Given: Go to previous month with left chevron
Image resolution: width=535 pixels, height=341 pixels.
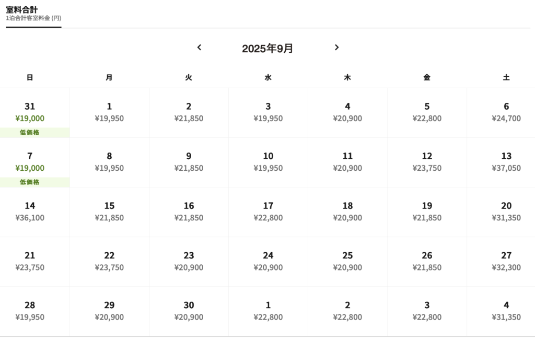Looking at the screenshot, I should (x=199, y=48).
